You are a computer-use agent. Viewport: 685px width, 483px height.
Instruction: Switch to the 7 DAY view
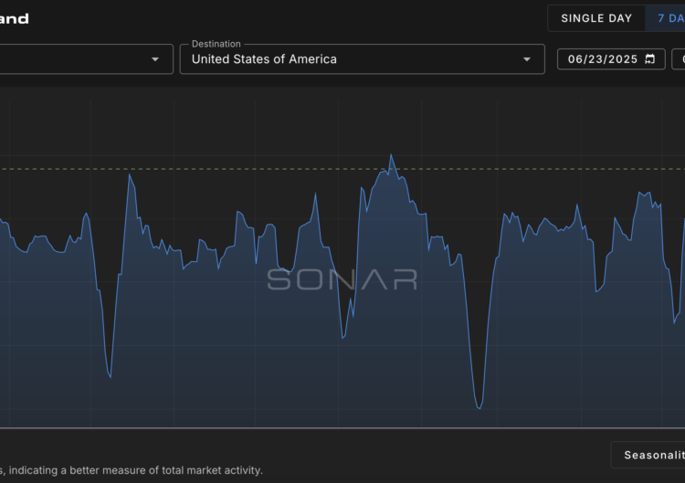[x=665, y=18]
